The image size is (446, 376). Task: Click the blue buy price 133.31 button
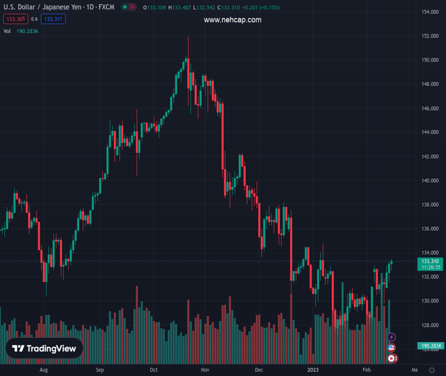click(53, 19)
